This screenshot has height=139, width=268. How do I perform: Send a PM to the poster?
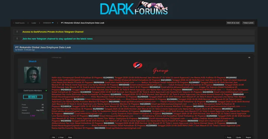tap(53, 137)
